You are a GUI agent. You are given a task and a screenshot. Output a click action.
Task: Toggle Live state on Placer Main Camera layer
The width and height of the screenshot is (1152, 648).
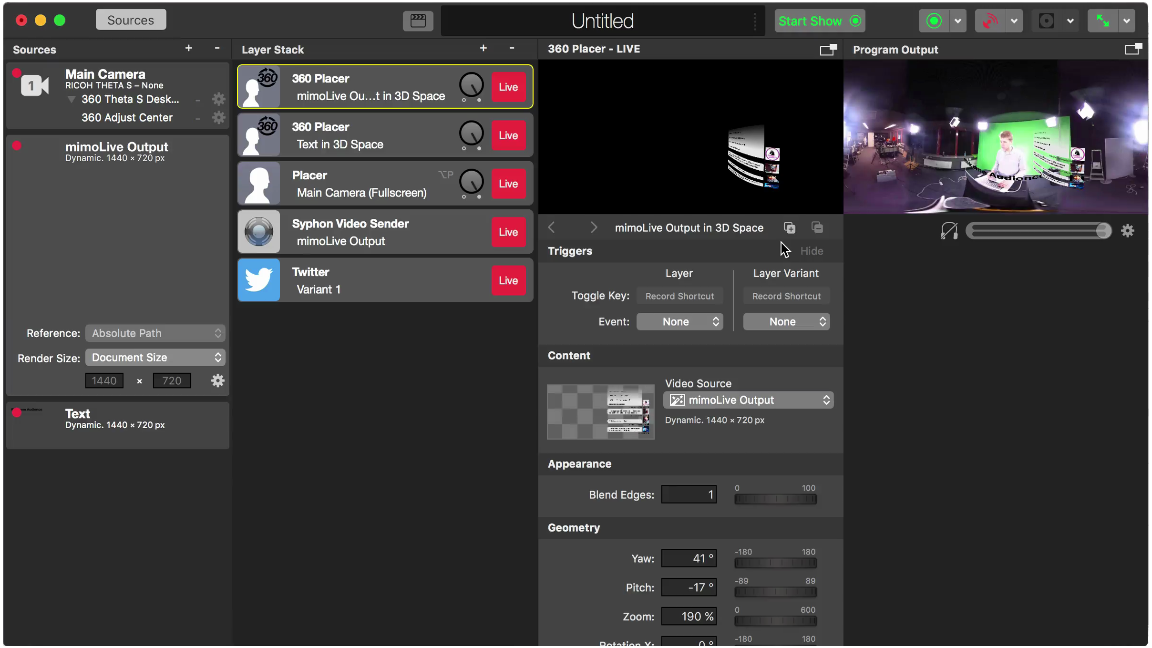[x=508, y=184]
